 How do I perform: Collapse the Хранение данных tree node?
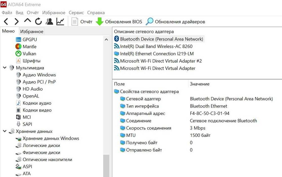(5, 131)
